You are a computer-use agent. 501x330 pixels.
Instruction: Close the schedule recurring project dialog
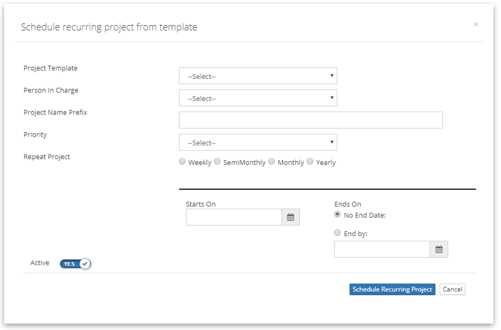(x=475, y=25)
